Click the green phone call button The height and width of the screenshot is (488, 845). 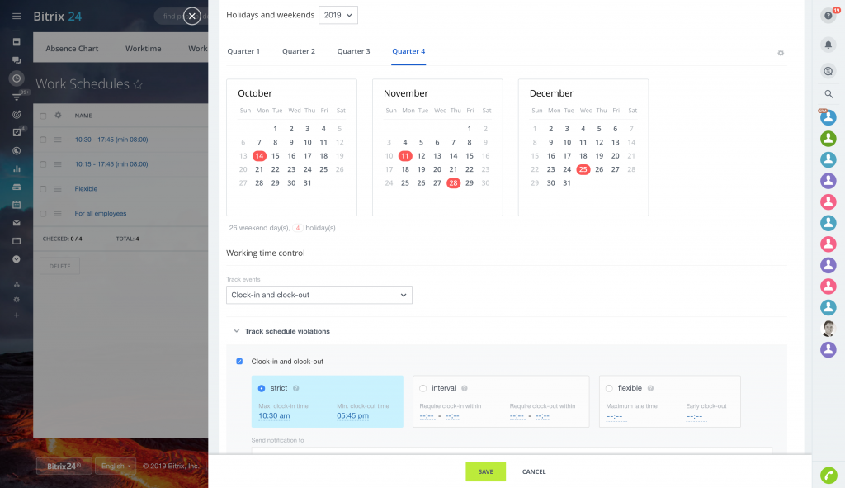[x=828, y=475]
